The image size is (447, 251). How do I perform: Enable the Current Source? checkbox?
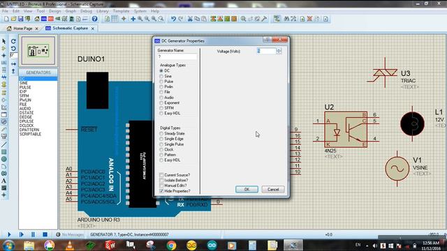[161, 175]
